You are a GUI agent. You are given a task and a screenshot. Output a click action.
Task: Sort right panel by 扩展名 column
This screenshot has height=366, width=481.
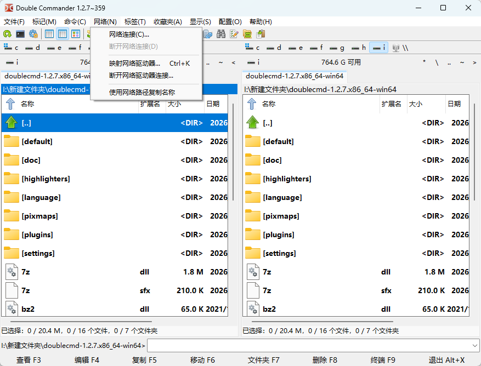point(393,104)
